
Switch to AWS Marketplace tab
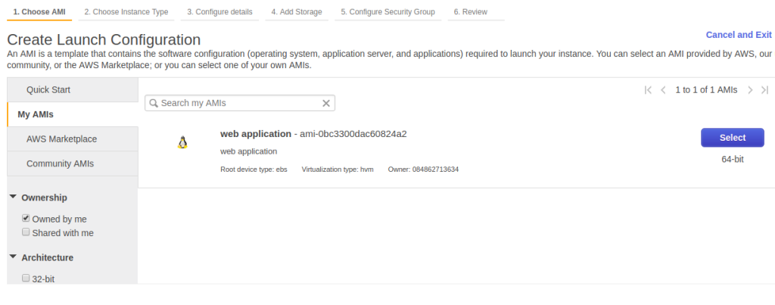click(x=61, y=139)
